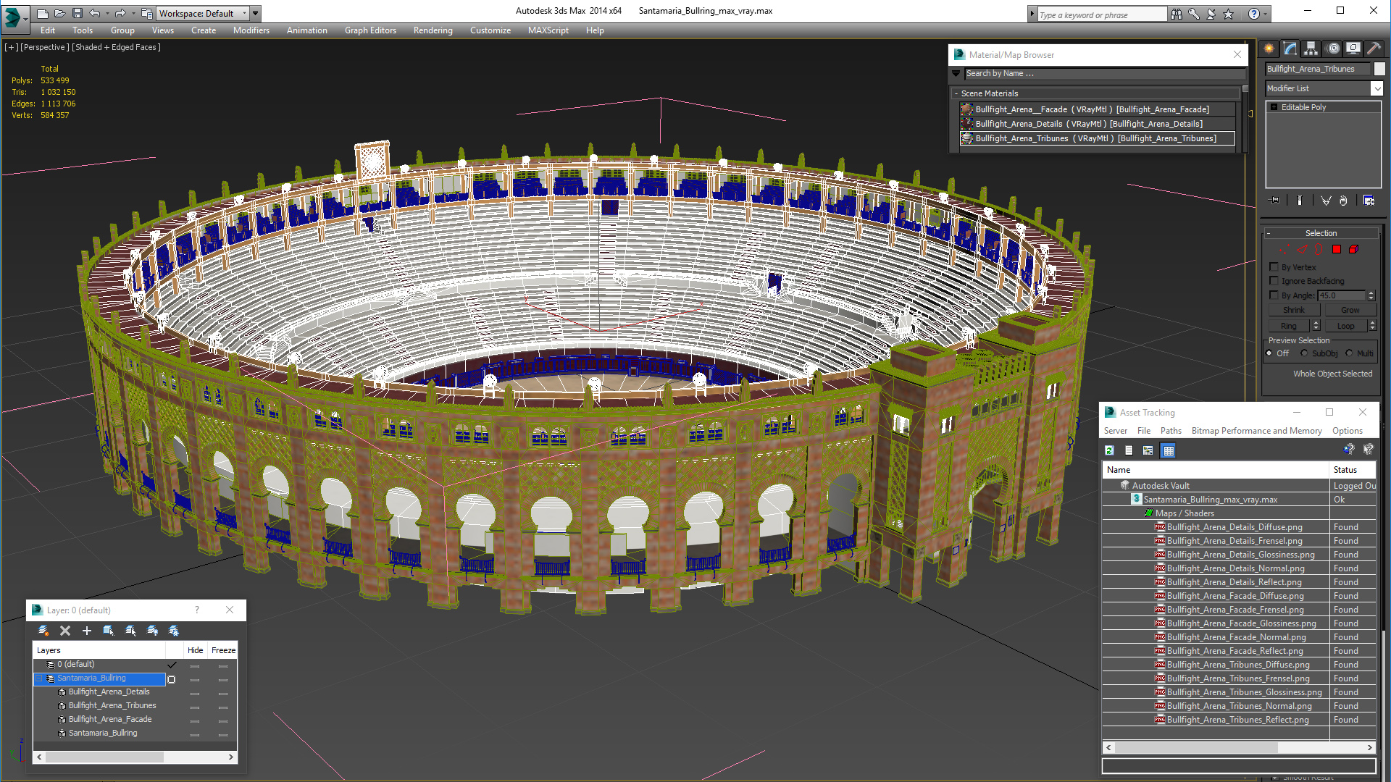This screenshot has width=1391, height=782.
Task: Enable Ignore Backfacing checkbox
Action: (1274, 281)
